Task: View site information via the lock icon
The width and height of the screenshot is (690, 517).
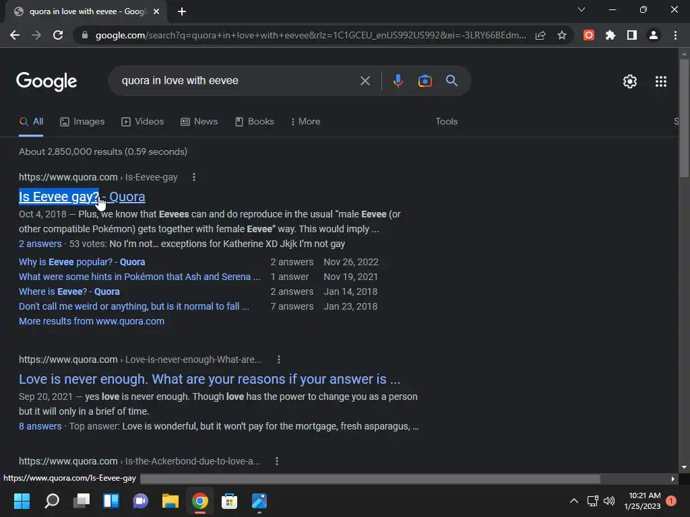Action: (85, 35)
